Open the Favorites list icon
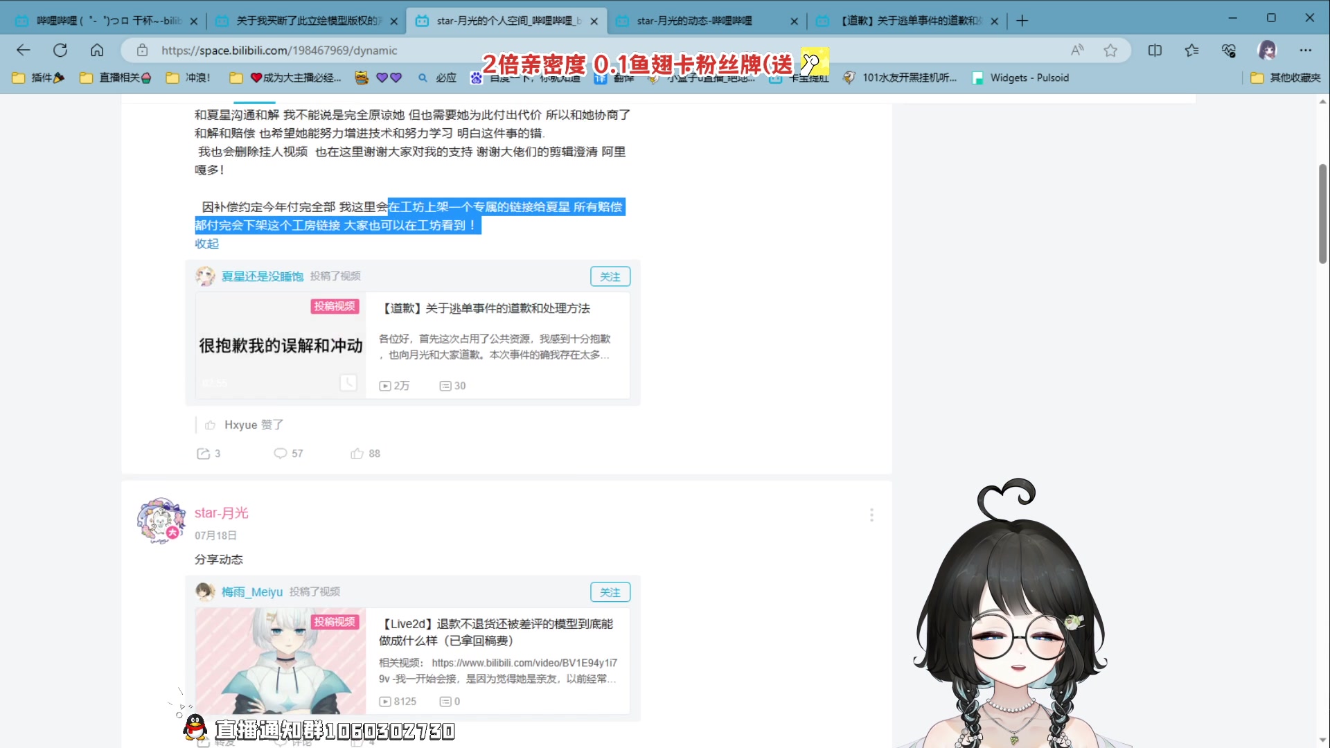1330x748 pixels. tap(1192, 50)
